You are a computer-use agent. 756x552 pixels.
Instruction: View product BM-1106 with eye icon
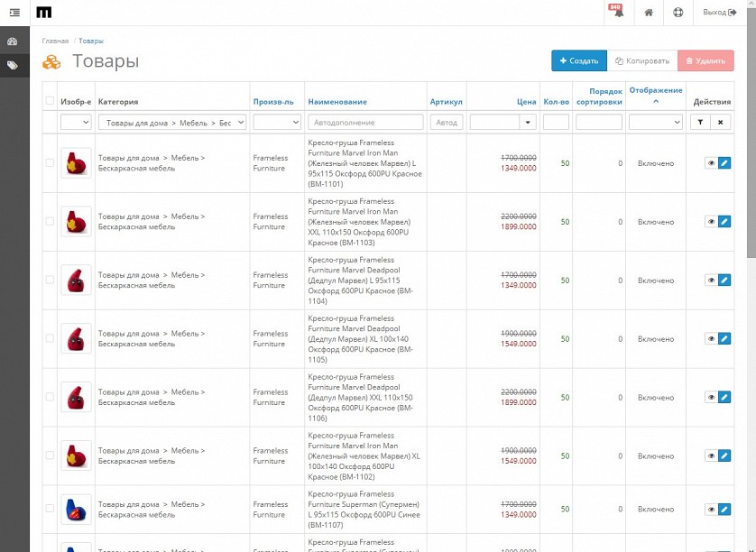(711, 397)
